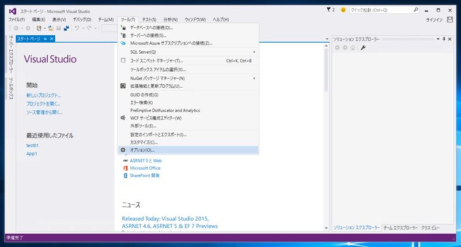The height and width of the screenshot is (247, 461).
Task: Switch to チーム エクスプローラー tab
Action: point(400,228)
